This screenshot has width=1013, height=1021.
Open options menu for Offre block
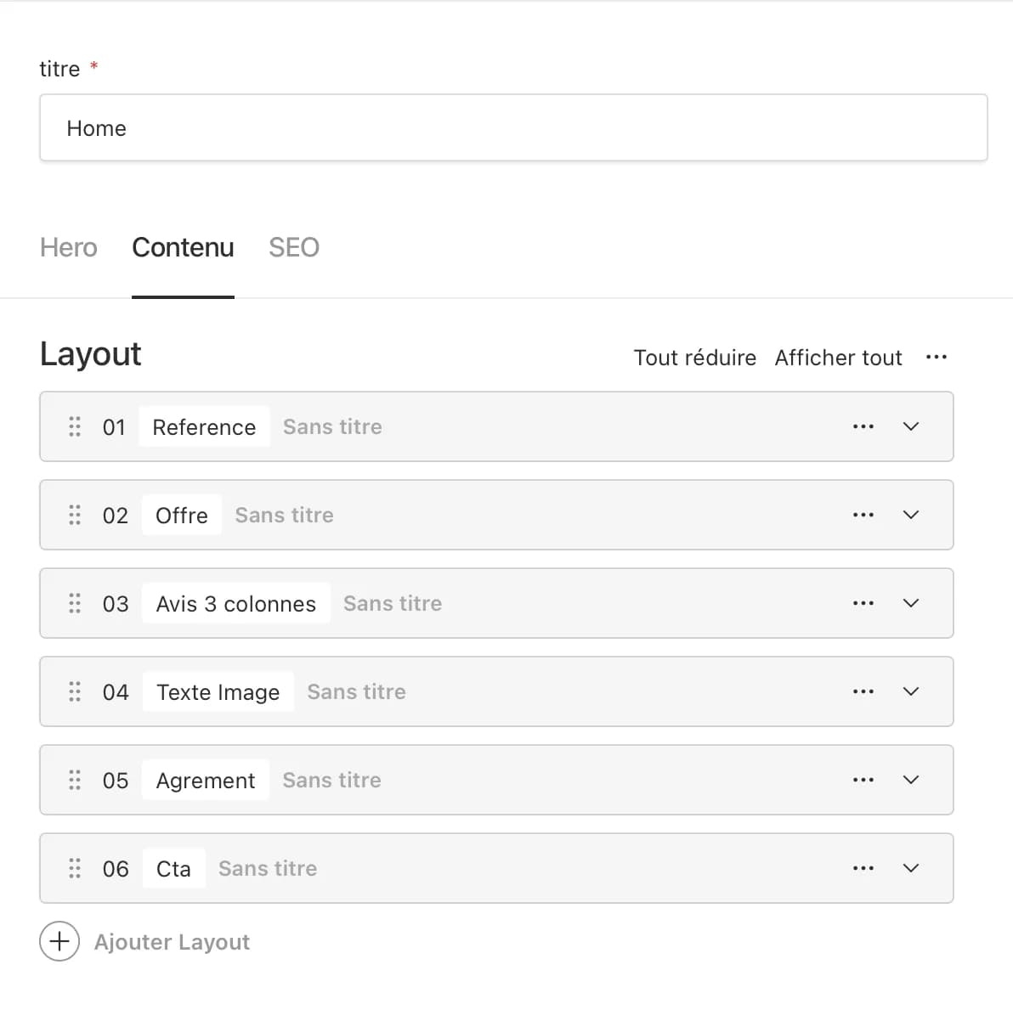pos(863,515)
